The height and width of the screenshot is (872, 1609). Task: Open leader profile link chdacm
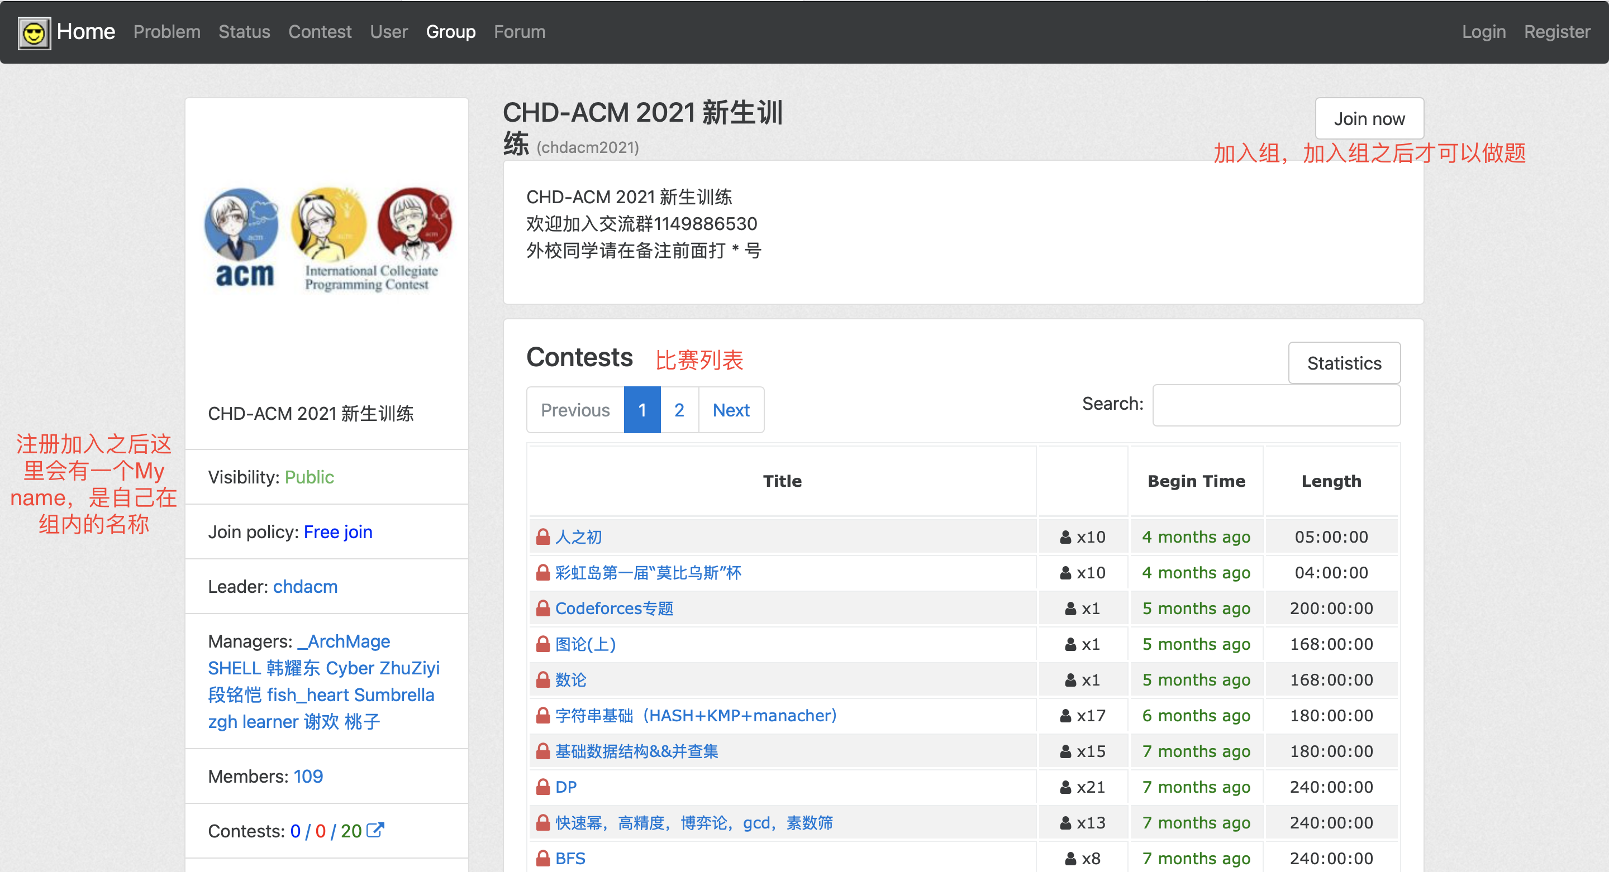point(305,586)
